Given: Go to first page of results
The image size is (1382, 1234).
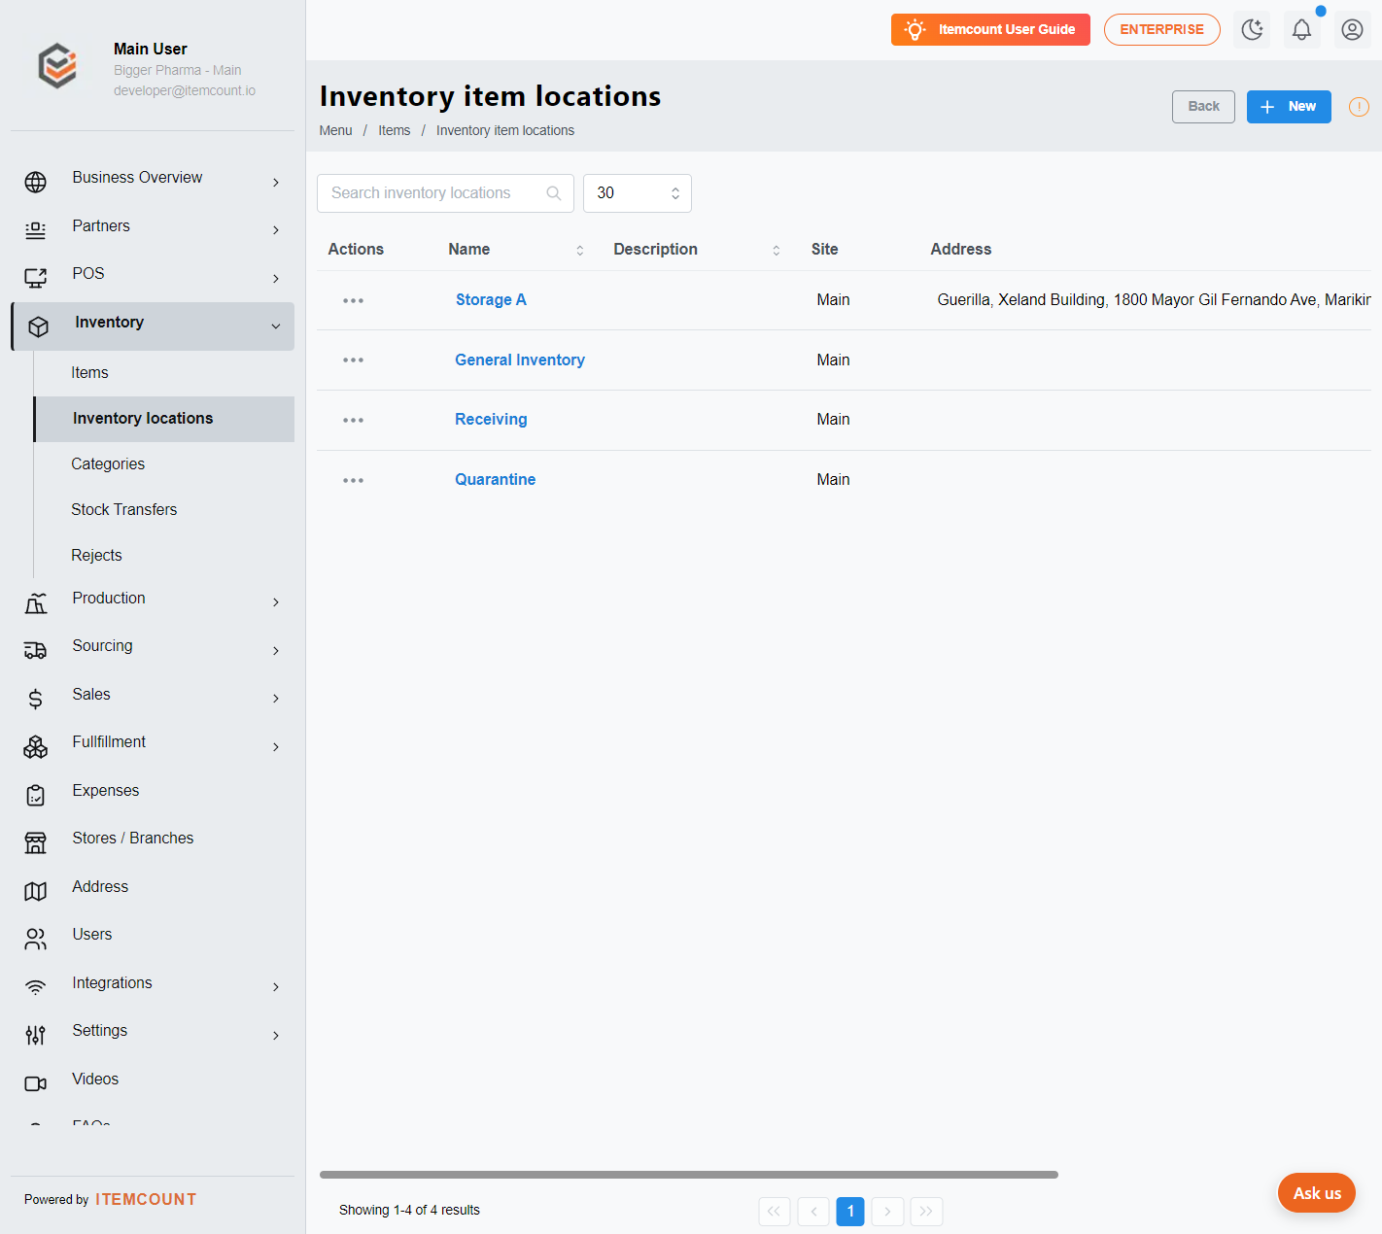Looking at the screenshot, I should click(x=775, y=1211).
